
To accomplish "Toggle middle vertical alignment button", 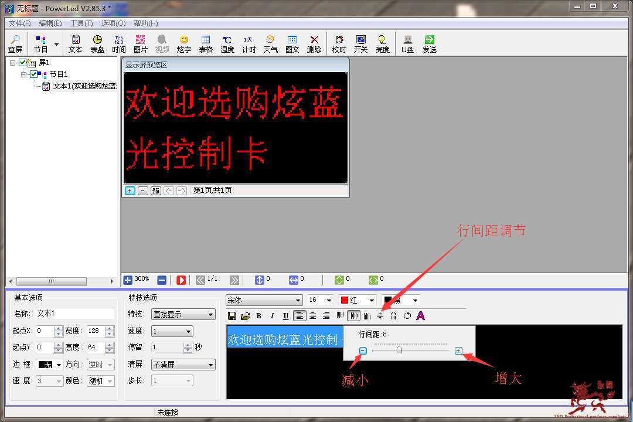I will 353,316.
